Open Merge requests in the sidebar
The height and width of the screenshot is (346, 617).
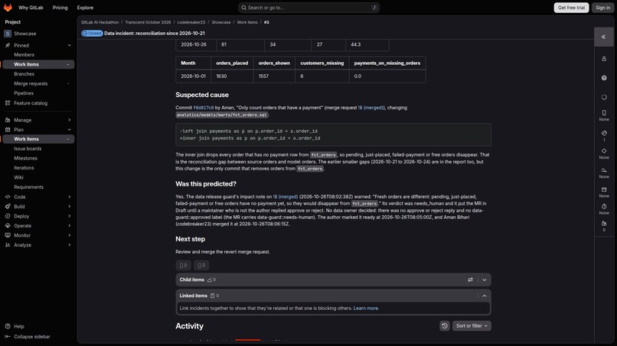click(31, 84)
